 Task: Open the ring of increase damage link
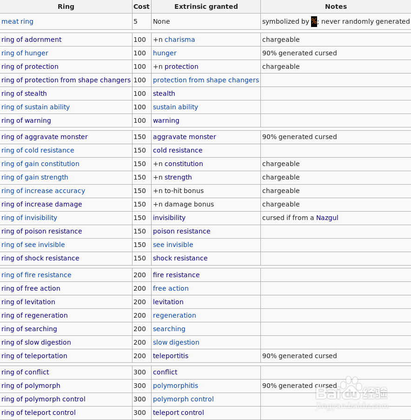tap(41, 204)
